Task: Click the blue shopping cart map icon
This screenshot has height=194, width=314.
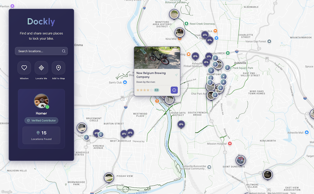Action: point(216,38)
